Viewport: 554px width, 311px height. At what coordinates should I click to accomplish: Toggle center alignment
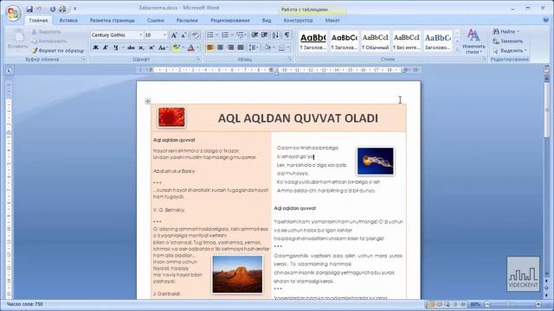[x=220, y=48]
